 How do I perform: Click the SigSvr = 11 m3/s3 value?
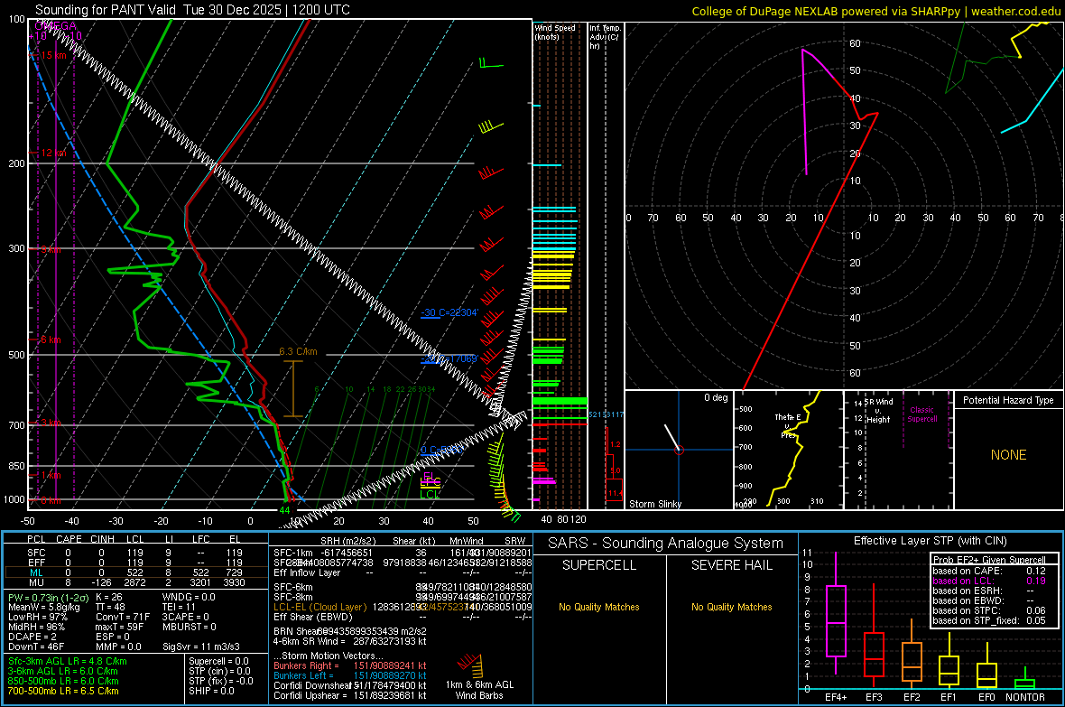coord(202,647)
